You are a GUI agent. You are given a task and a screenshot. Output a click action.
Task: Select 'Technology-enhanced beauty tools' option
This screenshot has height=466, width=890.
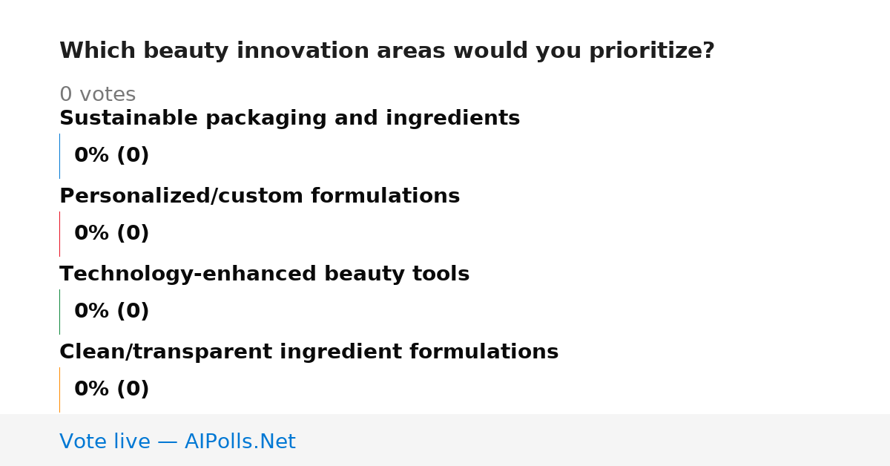coord(264,274)
